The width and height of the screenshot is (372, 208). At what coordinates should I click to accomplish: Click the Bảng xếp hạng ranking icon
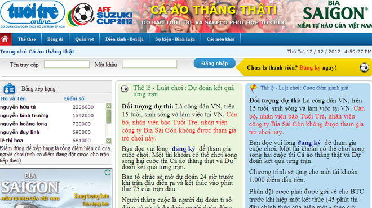(x=10, y=88)
